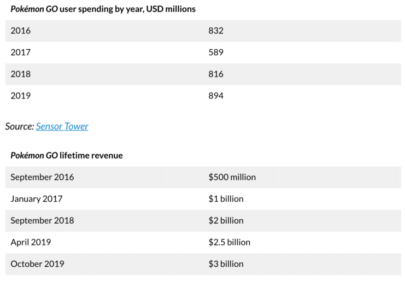Viewport: 405px width, 281px height.
Task: Select the 816 spending value
Action: (x=216, y=74)
